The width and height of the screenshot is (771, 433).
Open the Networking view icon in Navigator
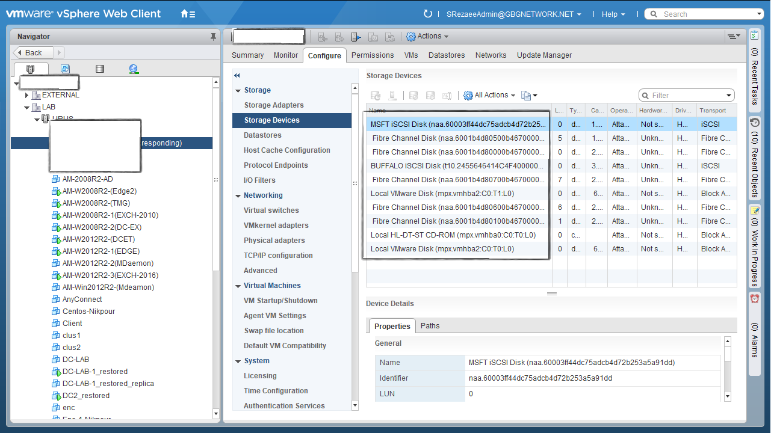click(134, 69)
